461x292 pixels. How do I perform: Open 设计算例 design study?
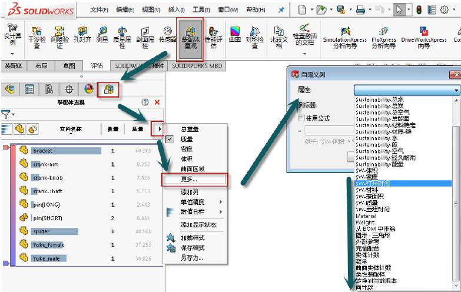click(12, 35)
